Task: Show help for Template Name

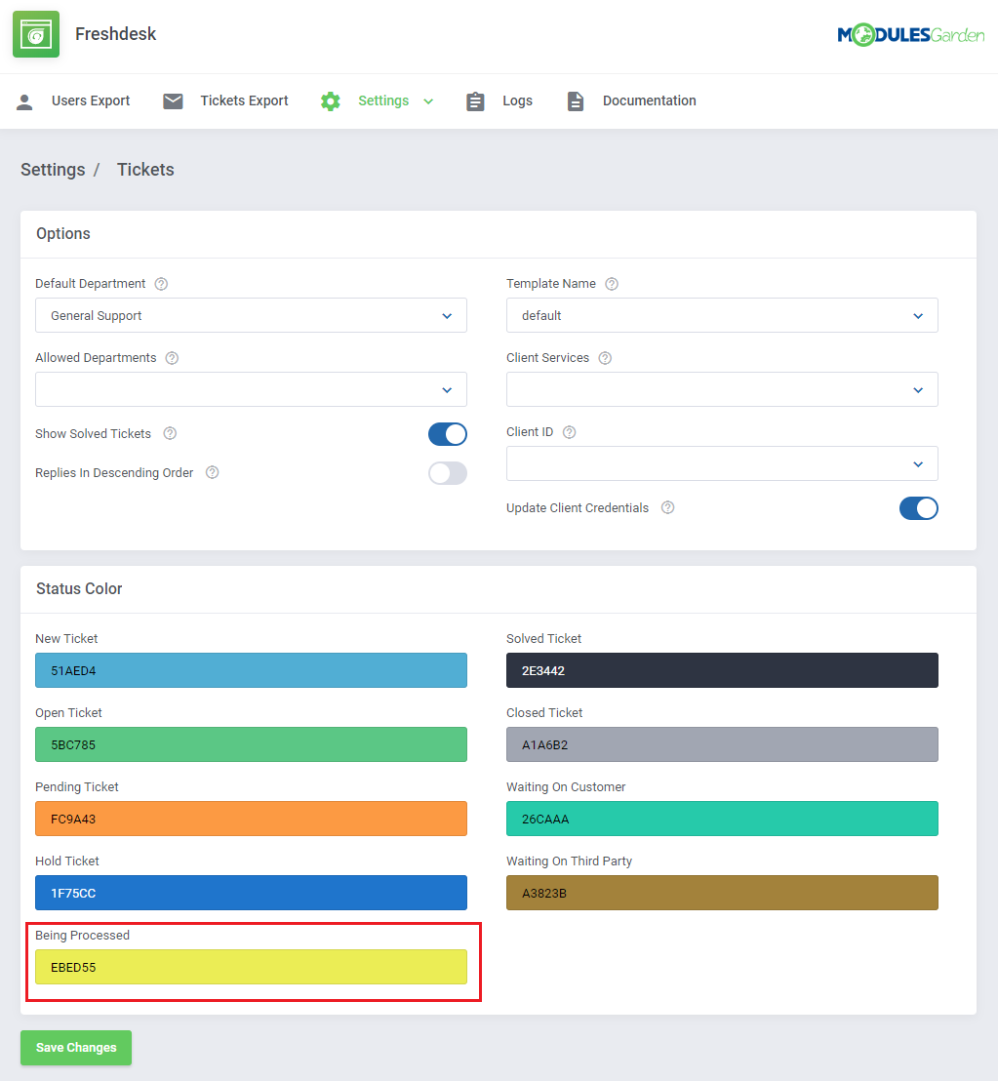Action: click(x=612, y=284)
